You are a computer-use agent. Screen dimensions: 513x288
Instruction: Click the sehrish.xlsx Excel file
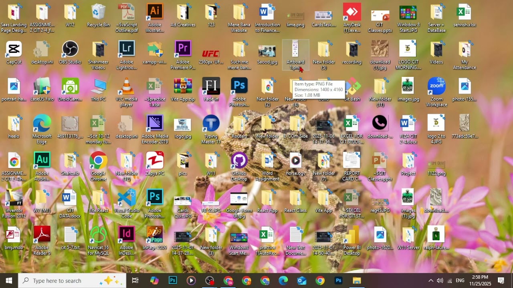click(x=465, y=16)
